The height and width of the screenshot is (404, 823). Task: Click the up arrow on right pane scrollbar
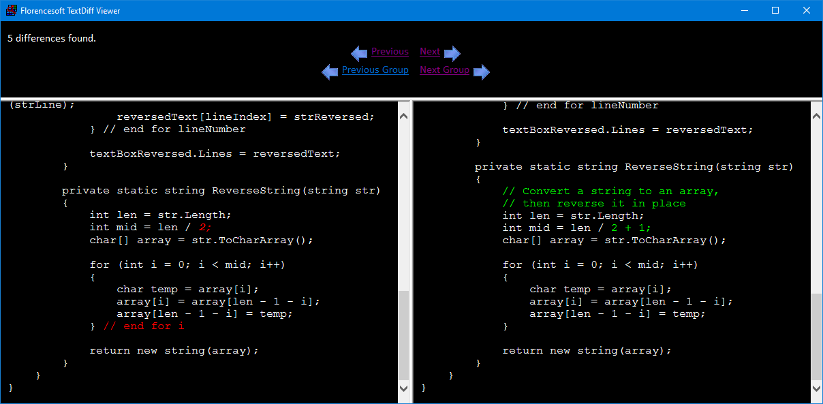(816, 115)
